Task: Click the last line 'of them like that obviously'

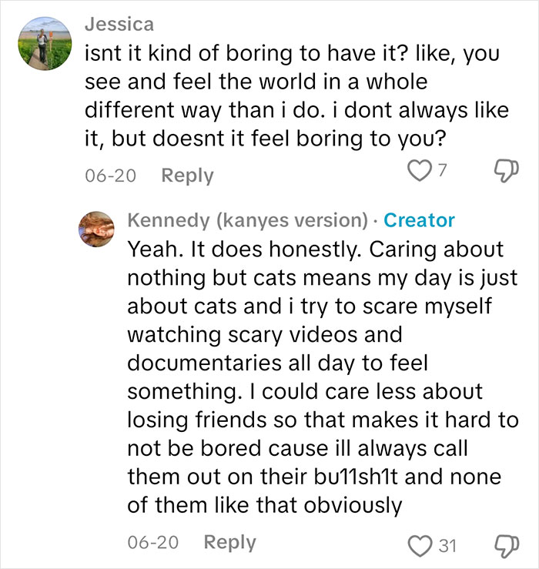Action: pyautogui.click(x=265, y=505)
